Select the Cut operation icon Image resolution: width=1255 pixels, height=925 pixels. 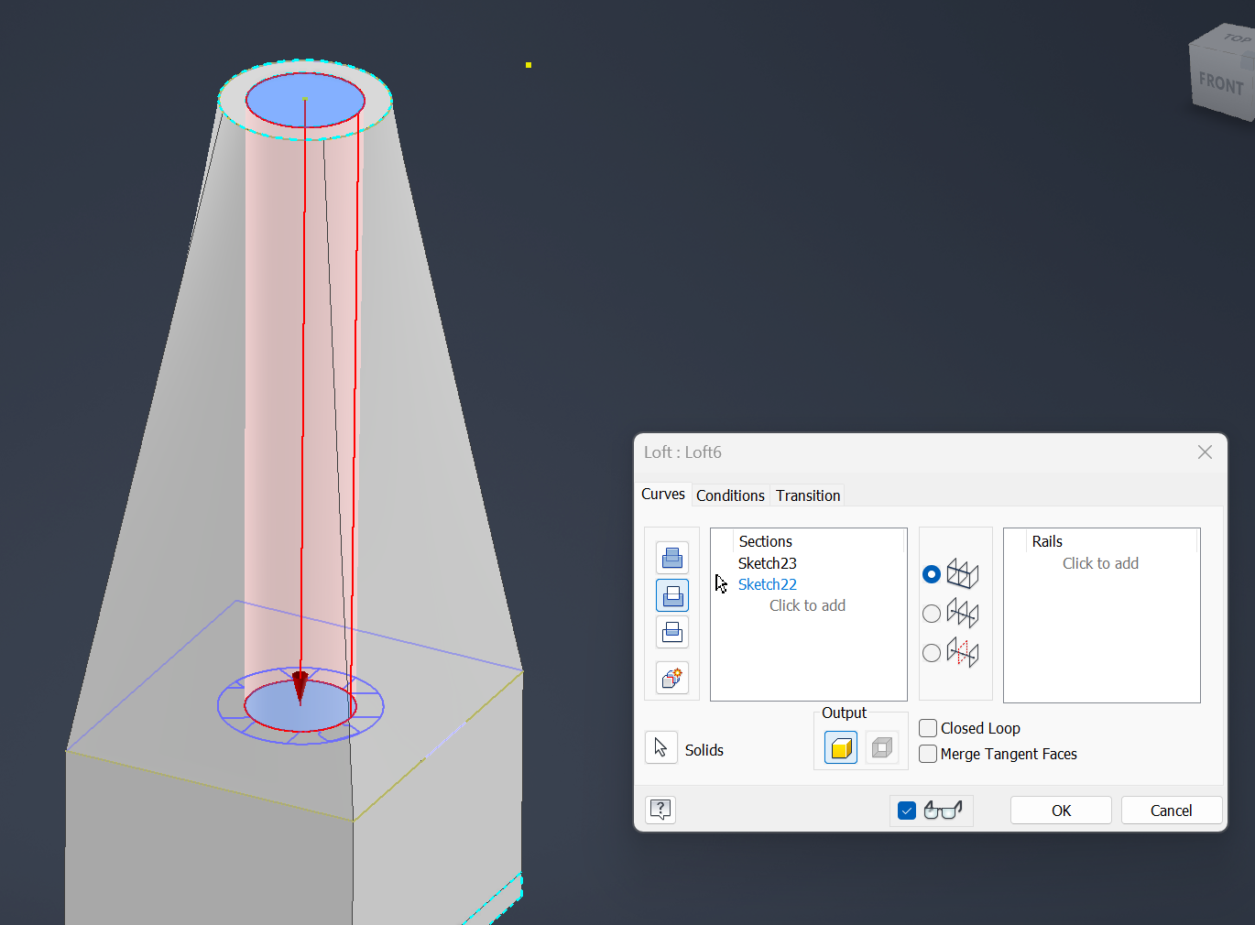(x=671, y=594)
